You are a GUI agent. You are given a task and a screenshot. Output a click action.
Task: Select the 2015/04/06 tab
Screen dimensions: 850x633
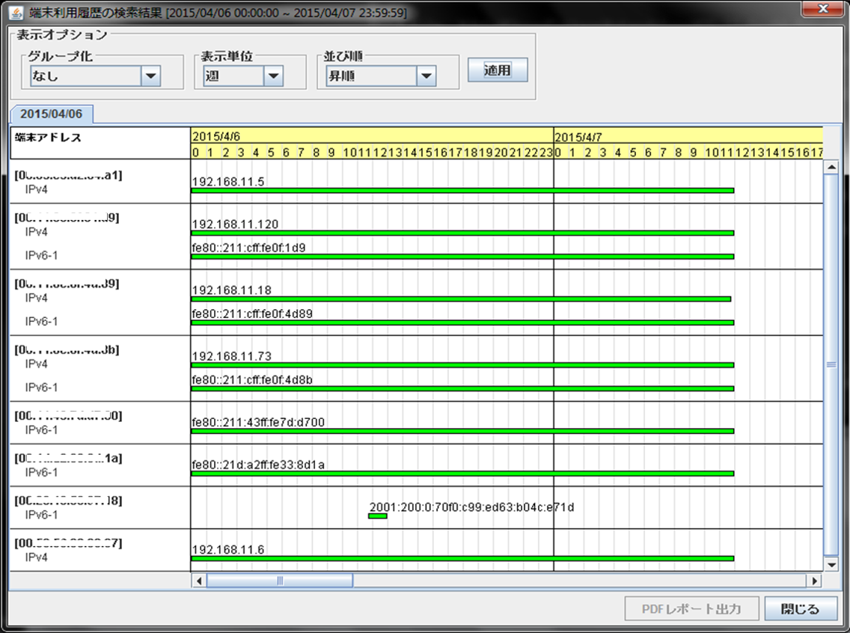[x=51, y=114]
